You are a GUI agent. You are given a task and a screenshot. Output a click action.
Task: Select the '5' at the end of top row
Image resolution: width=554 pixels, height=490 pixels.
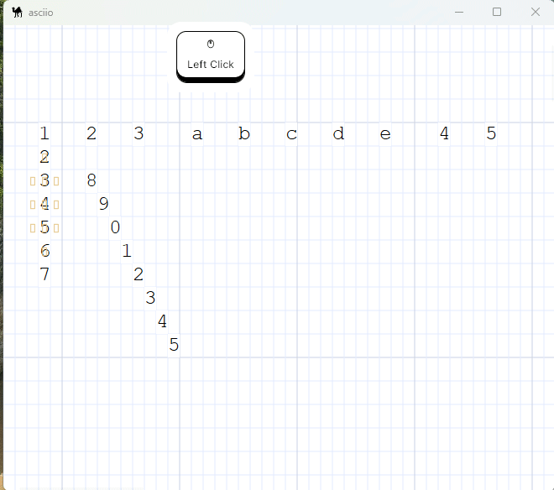[x=491, y=133]
